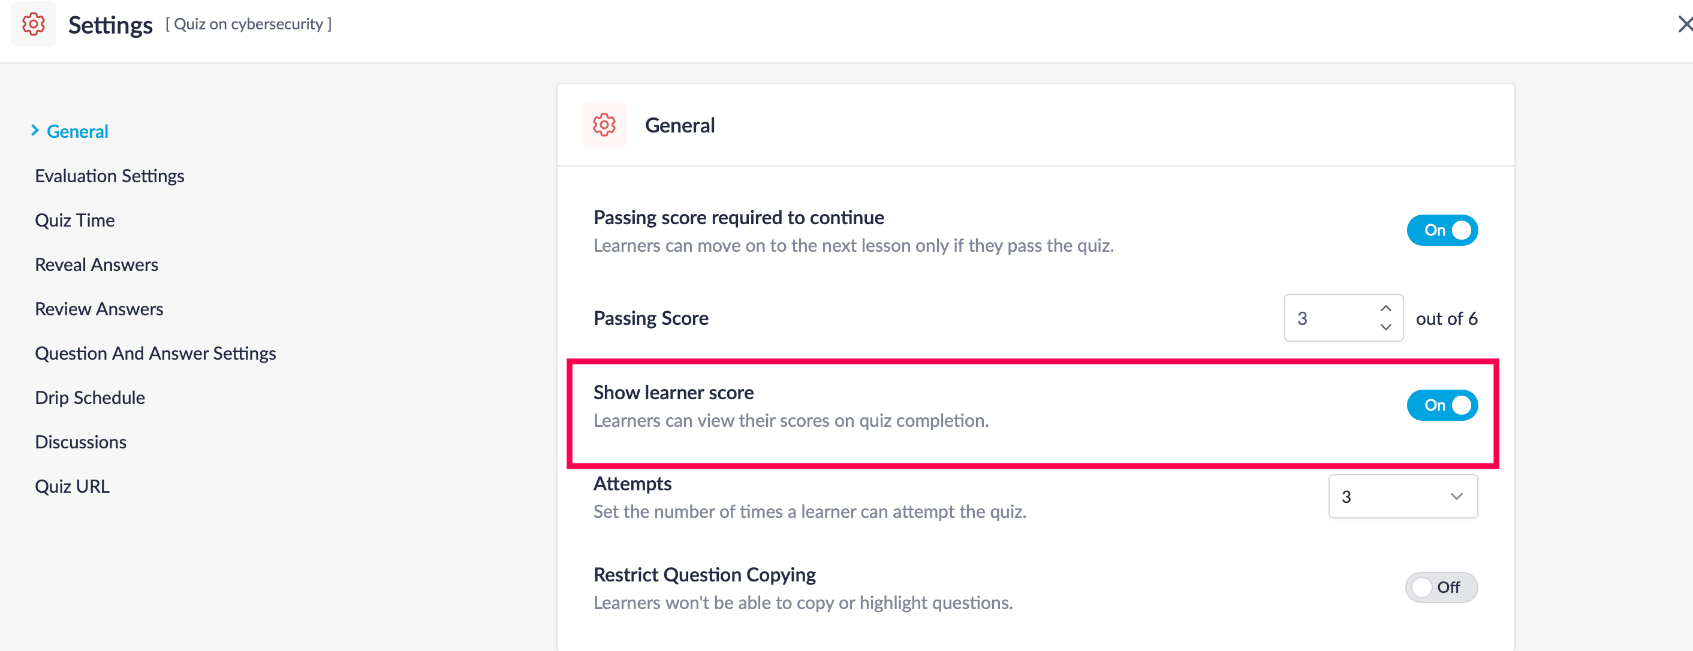Image resolution: width=1693 pixels, height=651 pixels.
Task: Decrease Passing Score with down arrow
Action: [x=1386, y=327]
